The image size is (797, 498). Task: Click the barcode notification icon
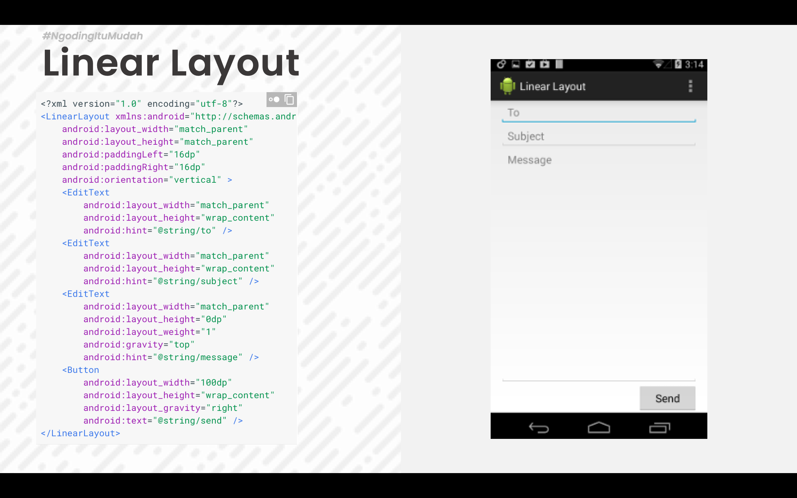click(x=559, y=64)
